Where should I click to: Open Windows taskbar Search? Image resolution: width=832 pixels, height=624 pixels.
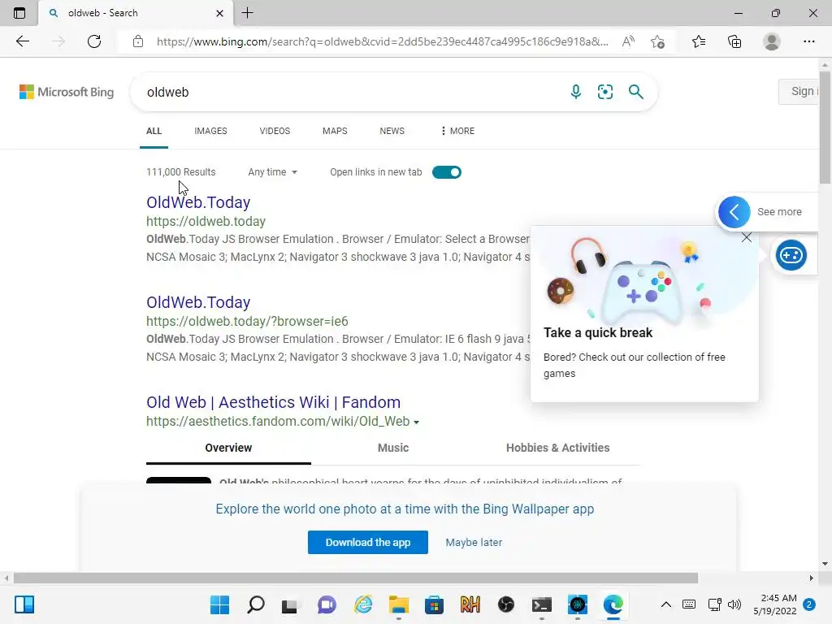[x=256, y=604]
